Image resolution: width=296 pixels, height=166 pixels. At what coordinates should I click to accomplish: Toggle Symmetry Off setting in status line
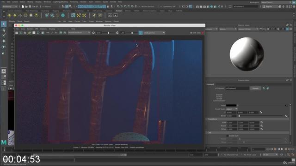(169, 6)
